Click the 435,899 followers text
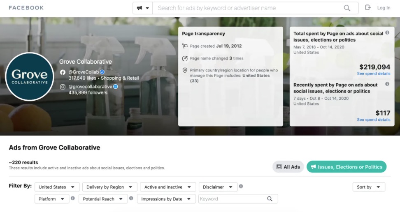400x212 pixels. tap(88, 92)
